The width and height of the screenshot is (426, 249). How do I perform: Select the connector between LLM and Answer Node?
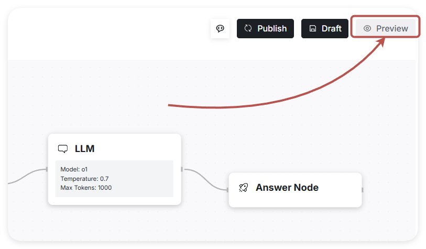click(x=205, y=179)
